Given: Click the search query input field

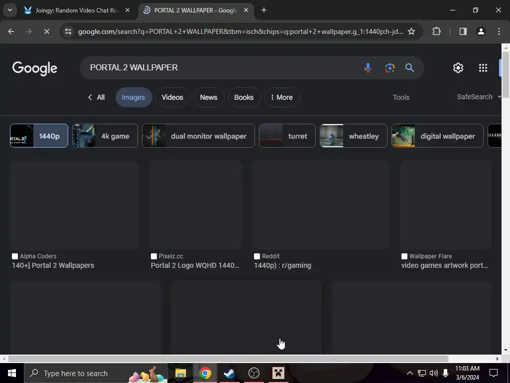Looking at the screenshot, I should (x=221, y=67).
